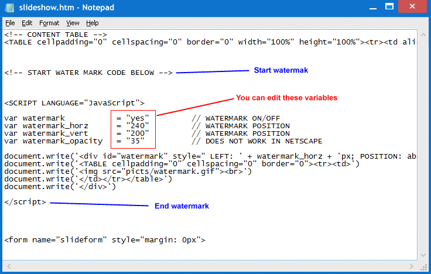This screenshot has width=431, height=274.
Task: Click the WATERMARK ON/OFF comment
Action: click(x=235, y=118)
